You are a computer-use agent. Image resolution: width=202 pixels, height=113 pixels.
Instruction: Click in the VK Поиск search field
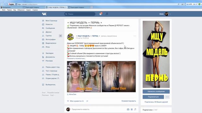click(x=80, y=14)
